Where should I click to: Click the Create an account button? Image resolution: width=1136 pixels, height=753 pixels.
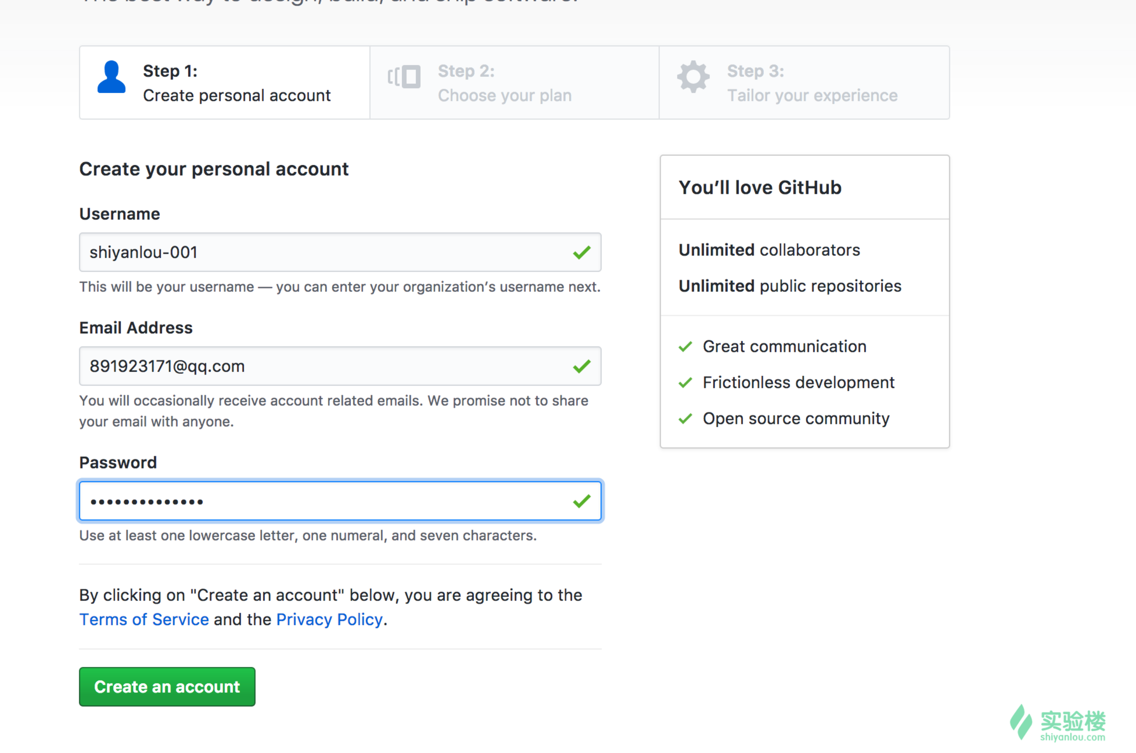point(167,687)
